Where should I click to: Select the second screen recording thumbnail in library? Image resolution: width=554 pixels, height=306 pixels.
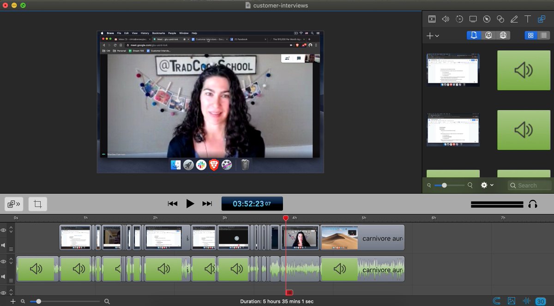453,130
